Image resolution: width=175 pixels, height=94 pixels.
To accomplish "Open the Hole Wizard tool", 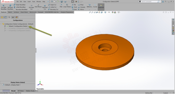I will click(x=38, y=6).
